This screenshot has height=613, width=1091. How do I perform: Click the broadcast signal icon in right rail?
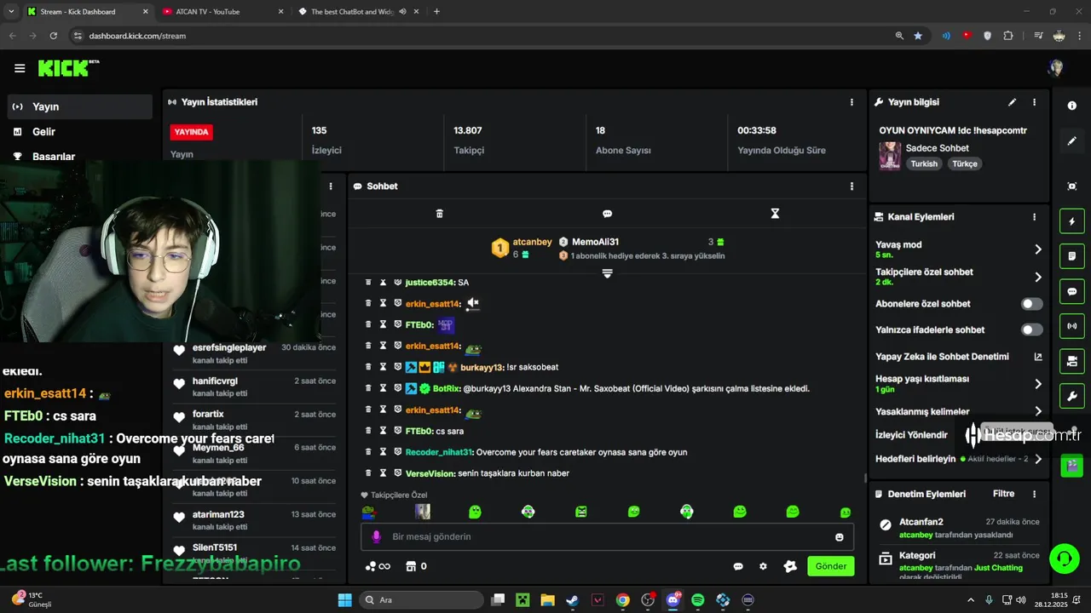tap(1072, 326)
